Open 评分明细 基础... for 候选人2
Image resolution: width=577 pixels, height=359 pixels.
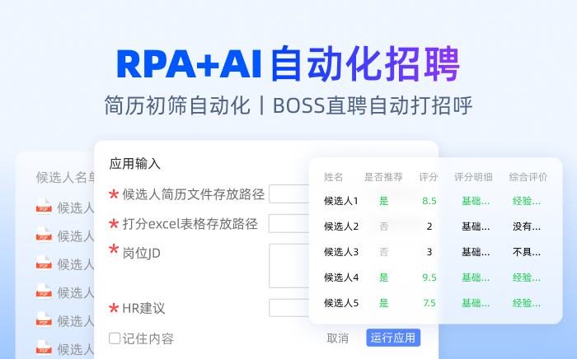click(476, 226)
